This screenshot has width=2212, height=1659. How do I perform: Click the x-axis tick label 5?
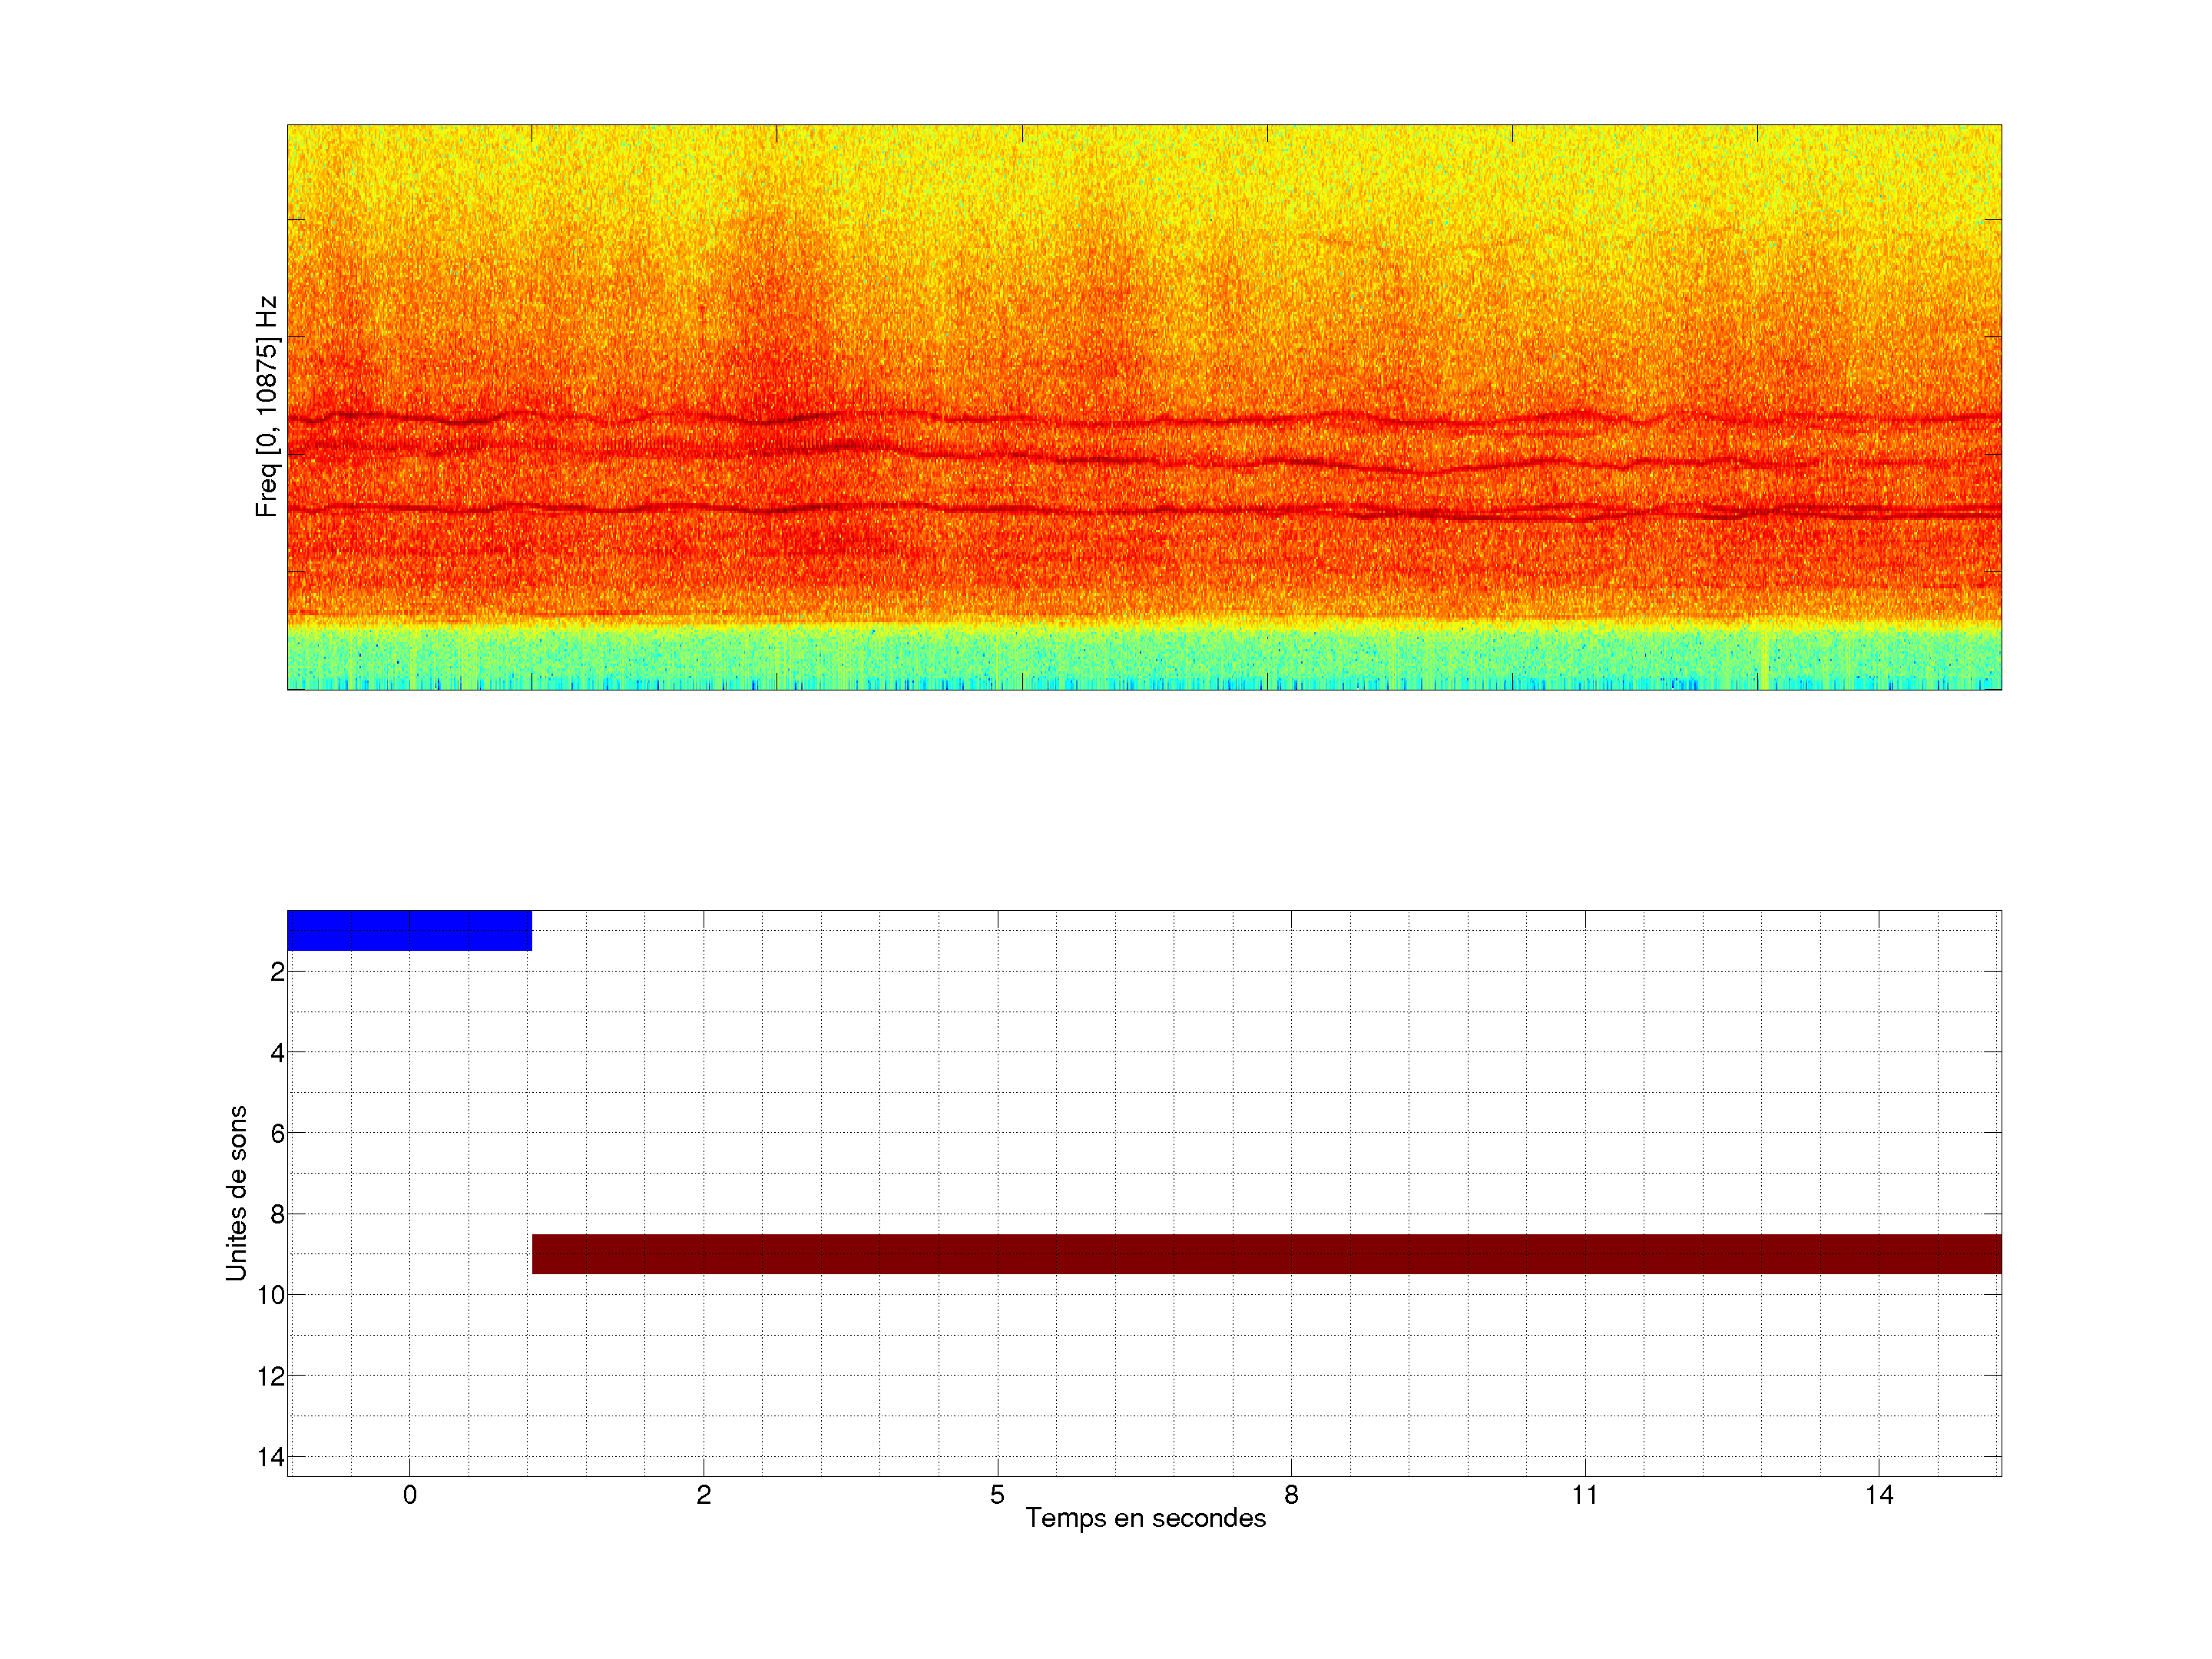(x=997, y=1495)
